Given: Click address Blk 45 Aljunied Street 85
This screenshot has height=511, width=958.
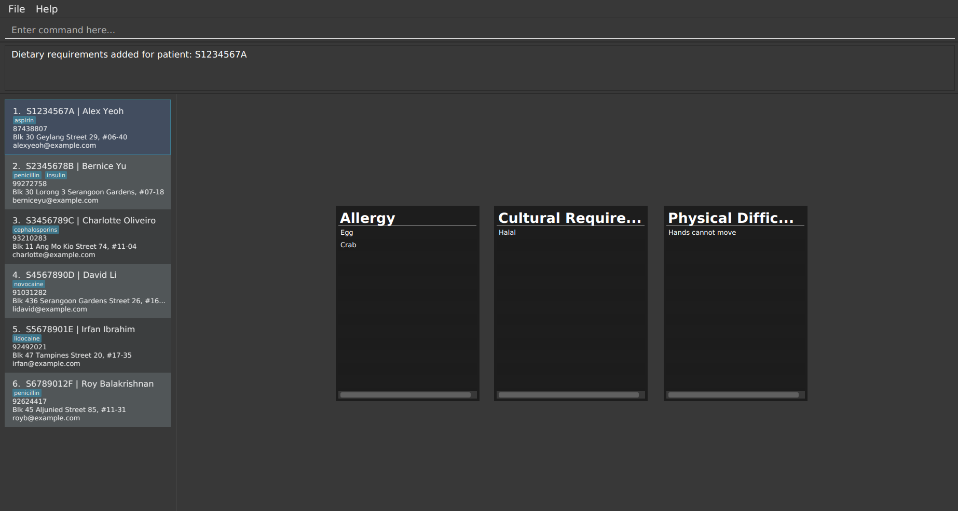Looking at the screenshot, I should tap(69, 409).
